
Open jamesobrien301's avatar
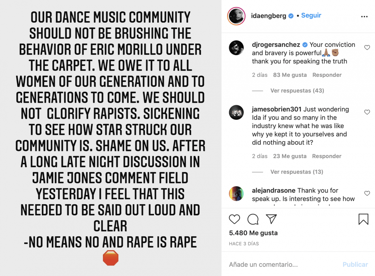[x=236, y=113]
